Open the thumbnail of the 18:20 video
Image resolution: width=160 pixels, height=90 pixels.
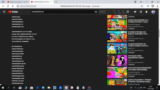point(117,37)
